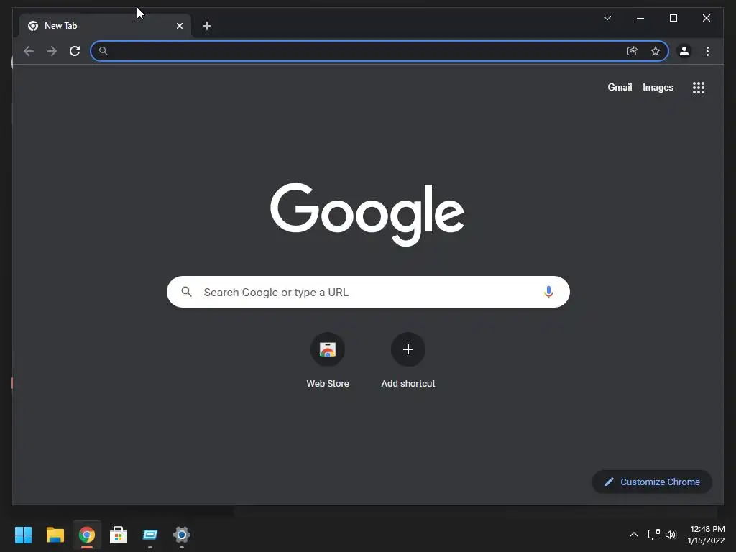Image resolution: width=736 pixels, height=552 pixels.
Task: Click the magnifier icon in Google search box
Action: tap(186, 292)
